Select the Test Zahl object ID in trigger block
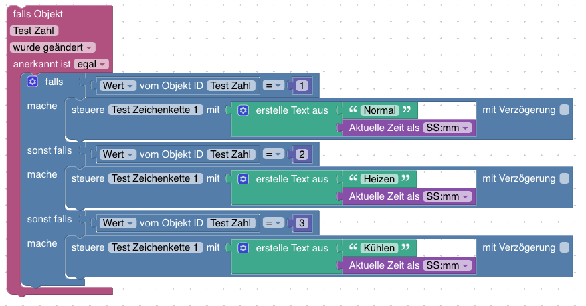The image size is (586, 306). point(34,31)
